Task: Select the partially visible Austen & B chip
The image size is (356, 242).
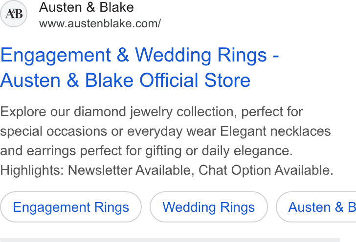Action: point(316,207)
